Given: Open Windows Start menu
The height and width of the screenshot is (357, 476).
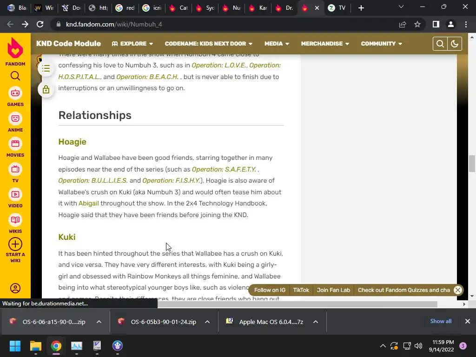Looking at the screenshot, I should [x=15, y=346].
